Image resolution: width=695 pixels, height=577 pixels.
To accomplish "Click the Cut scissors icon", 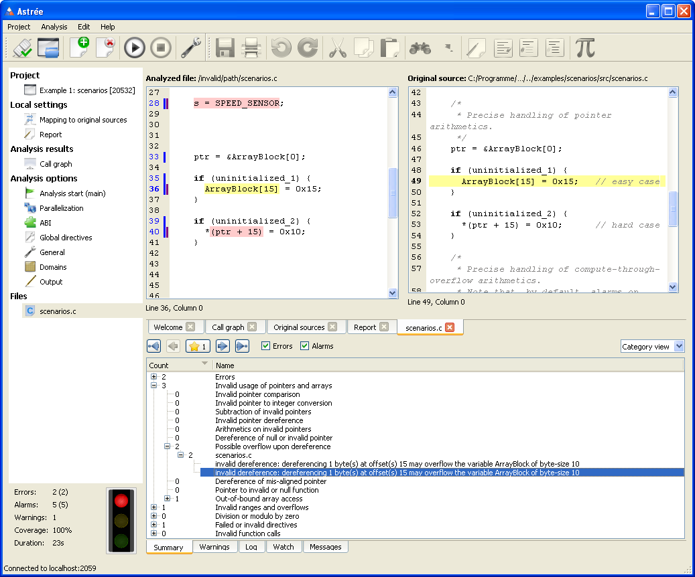I will 338,48.
